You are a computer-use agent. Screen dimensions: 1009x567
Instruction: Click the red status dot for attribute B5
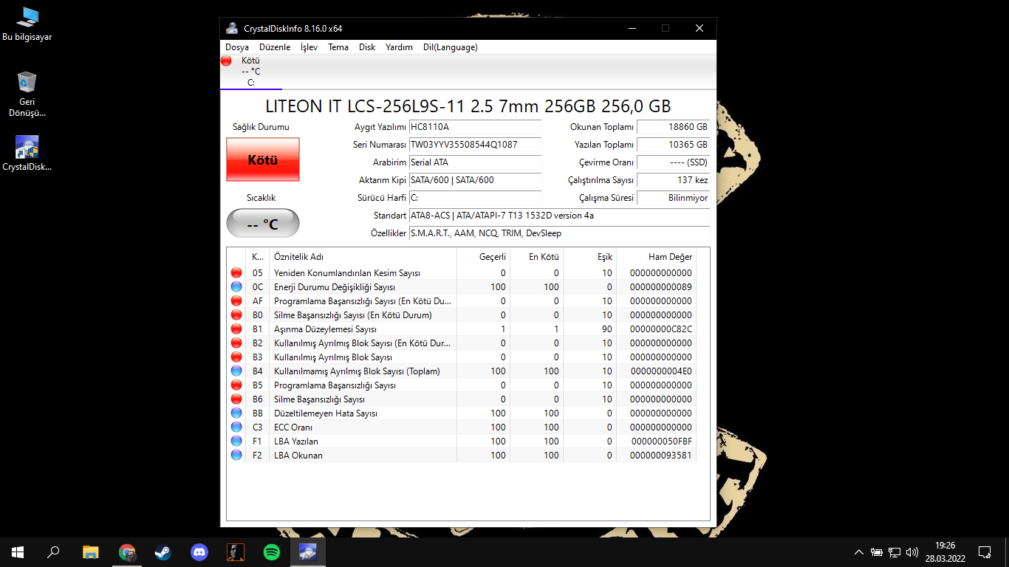[236, 385]
